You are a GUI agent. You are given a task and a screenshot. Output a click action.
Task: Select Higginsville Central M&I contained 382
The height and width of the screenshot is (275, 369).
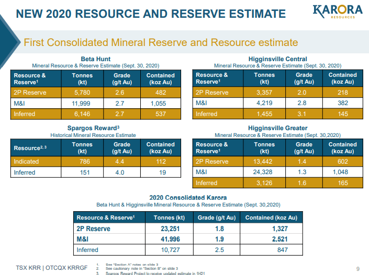[343, 103]
